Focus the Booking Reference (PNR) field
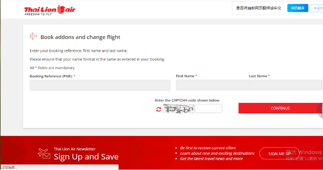This screenshot has height=170, width=323. click(x=100, y=85)
